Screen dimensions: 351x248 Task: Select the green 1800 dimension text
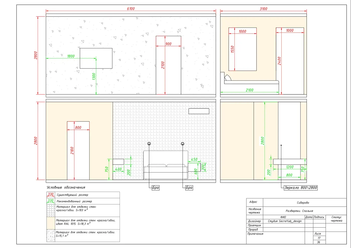coord(71,56)
